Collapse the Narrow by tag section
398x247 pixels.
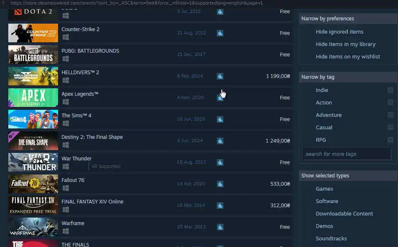[x=348, y=77]
